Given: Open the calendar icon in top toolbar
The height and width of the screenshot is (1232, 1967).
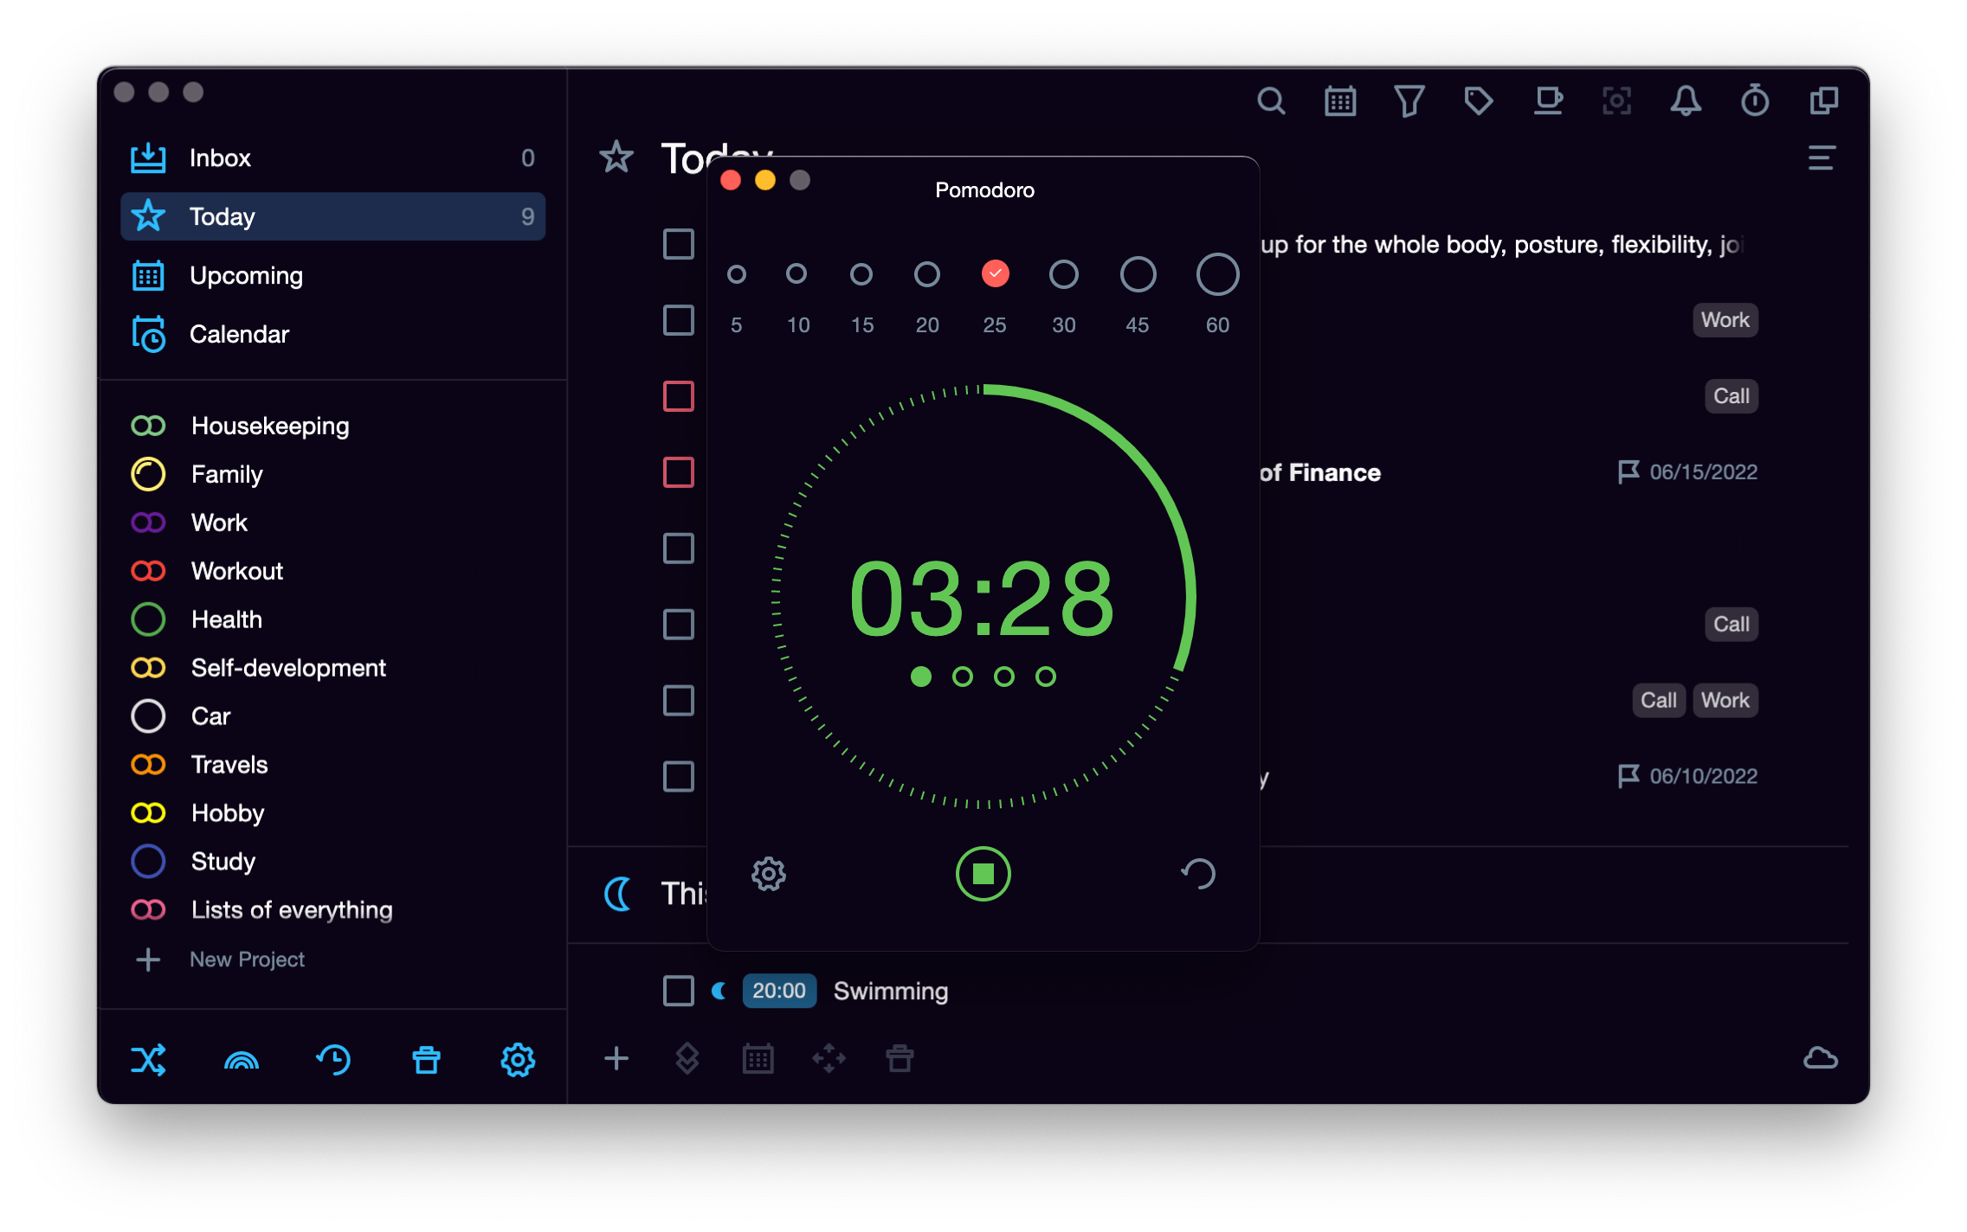Looking at the screenshot, I should (x=1340, y=101).
